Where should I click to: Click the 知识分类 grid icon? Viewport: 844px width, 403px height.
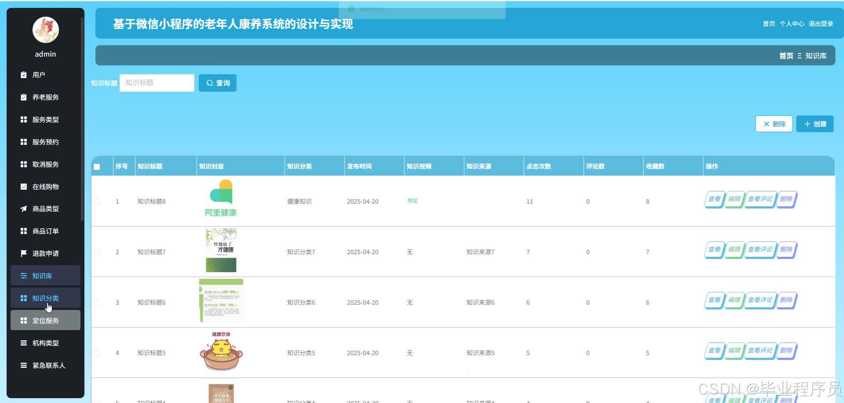point(24,298)
